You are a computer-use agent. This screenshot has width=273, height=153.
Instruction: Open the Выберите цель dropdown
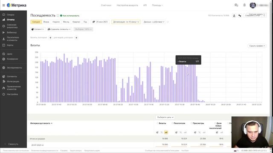click(165, 117)
